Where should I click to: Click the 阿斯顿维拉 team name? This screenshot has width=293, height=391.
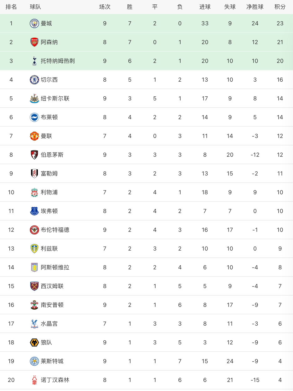tap(55, 267)
